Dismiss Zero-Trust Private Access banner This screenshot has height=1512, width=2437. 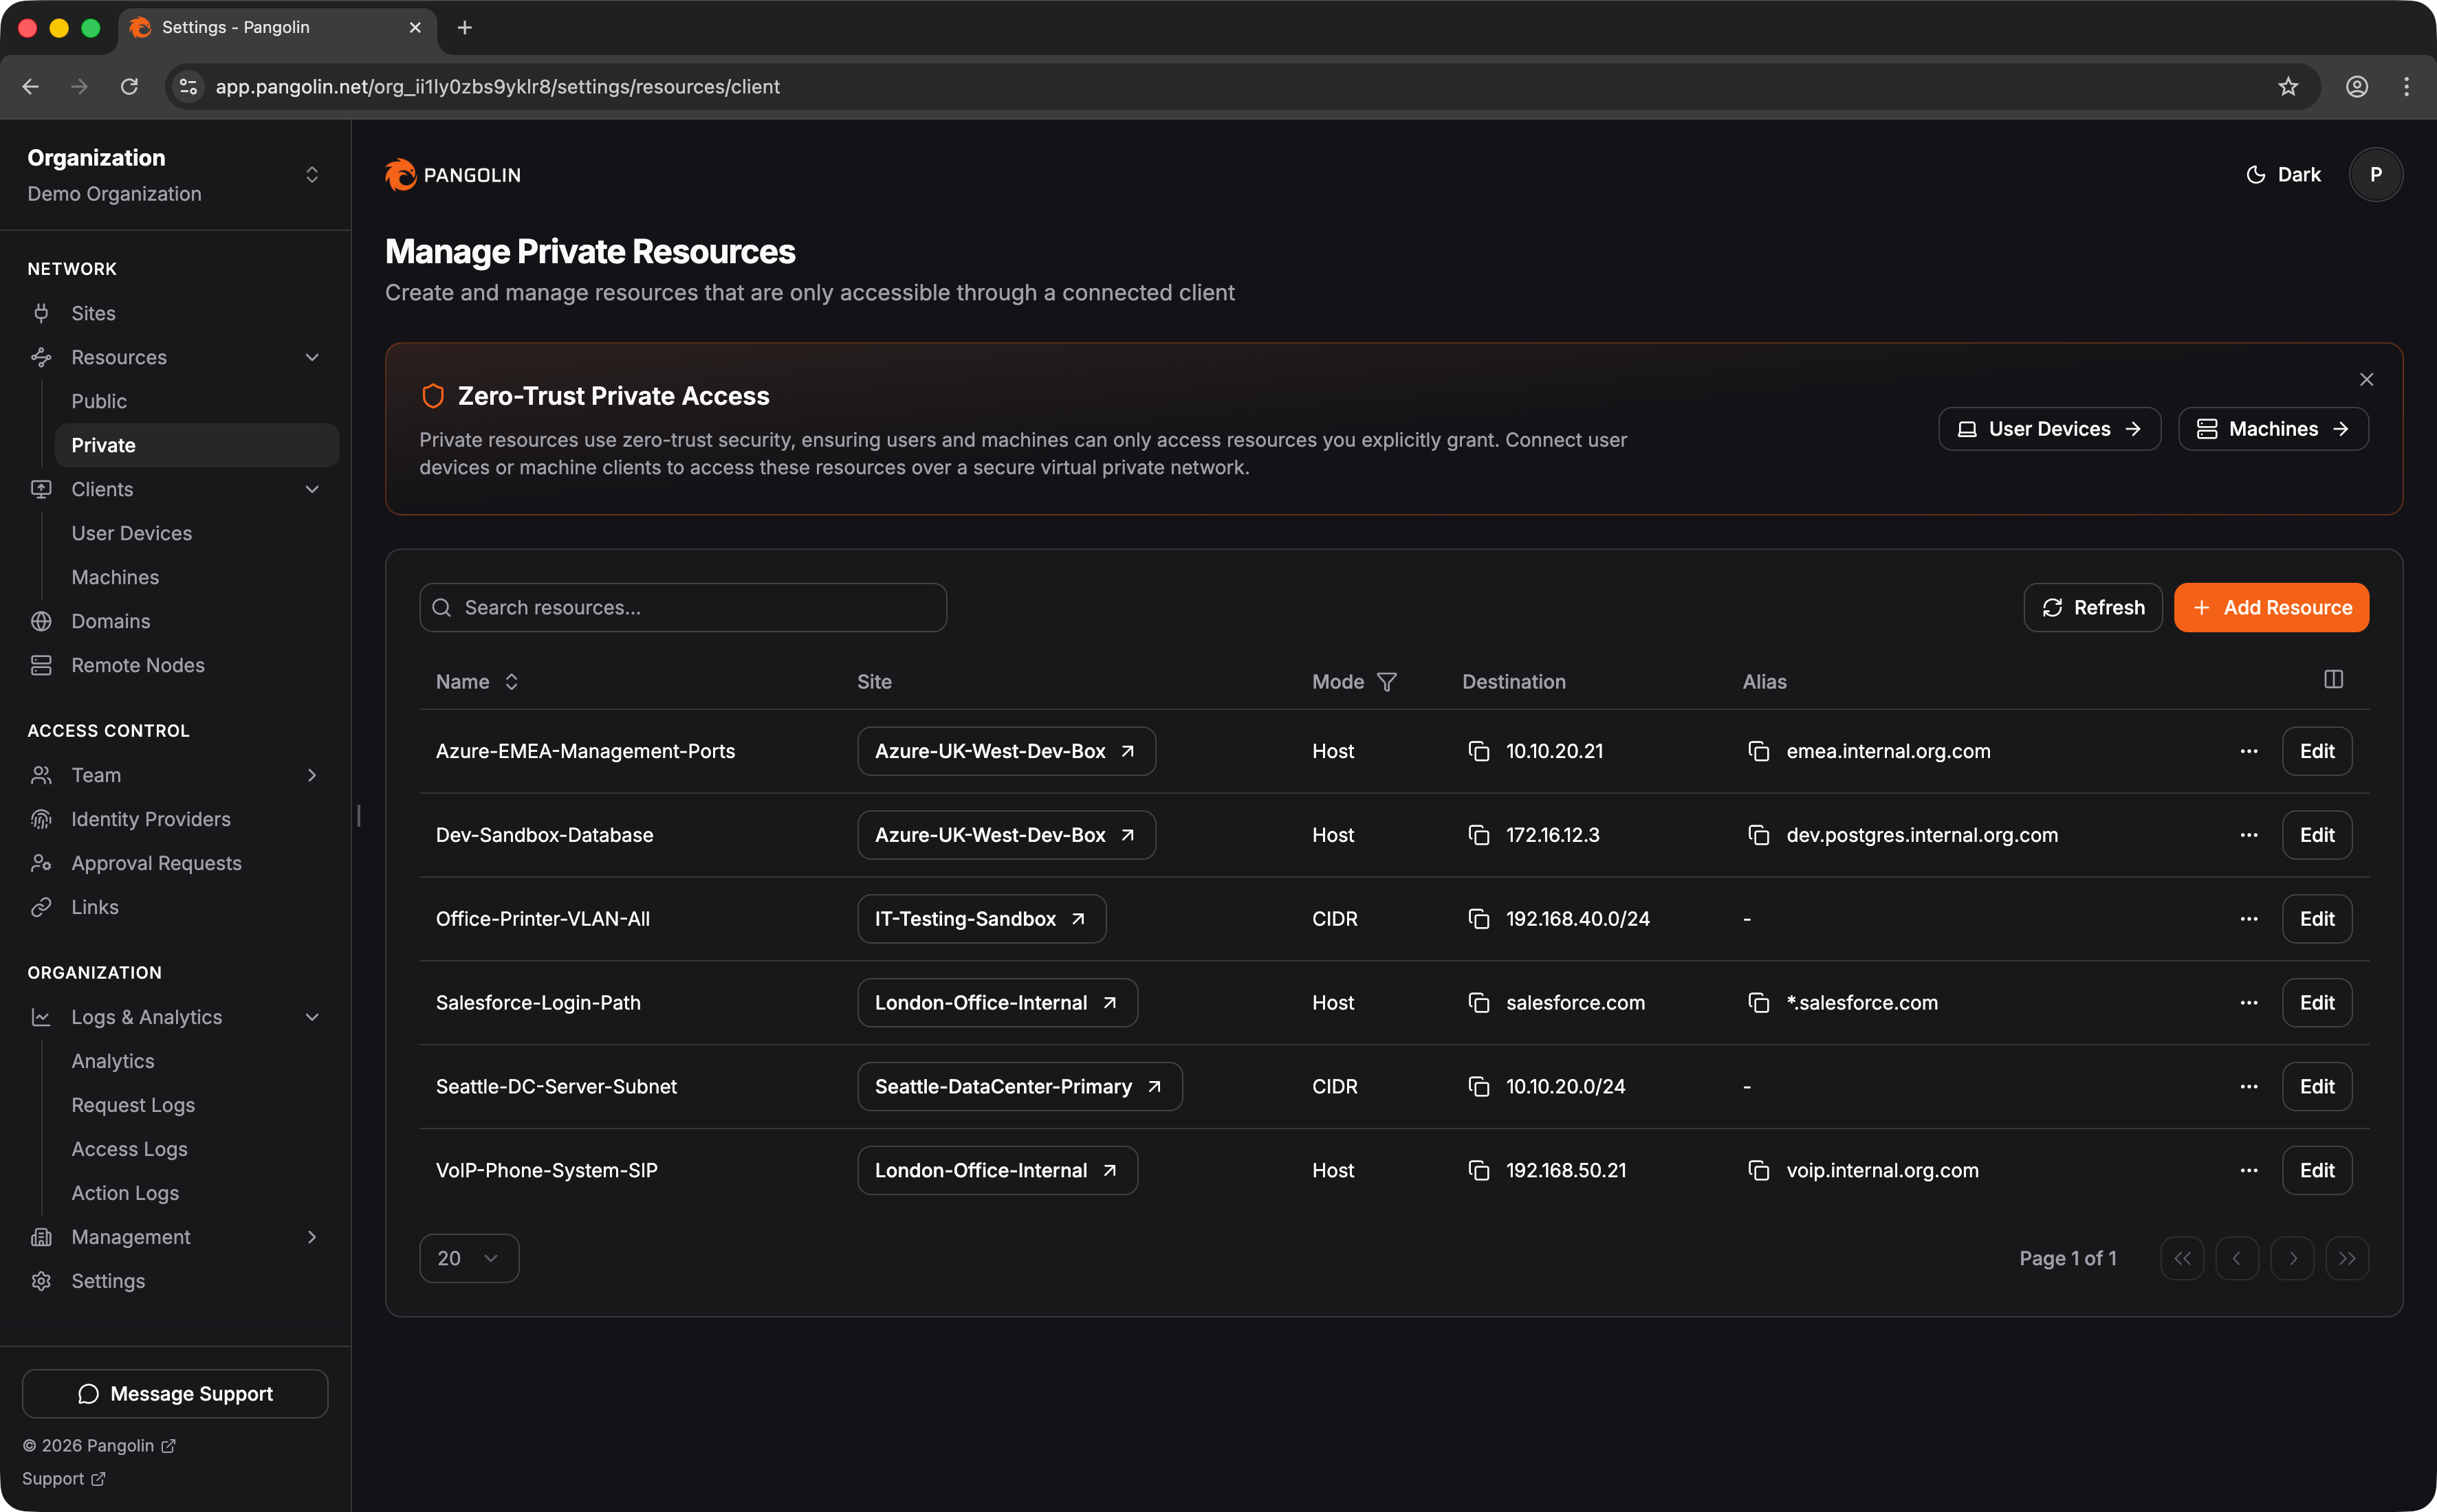click(x=2366, y=379)
